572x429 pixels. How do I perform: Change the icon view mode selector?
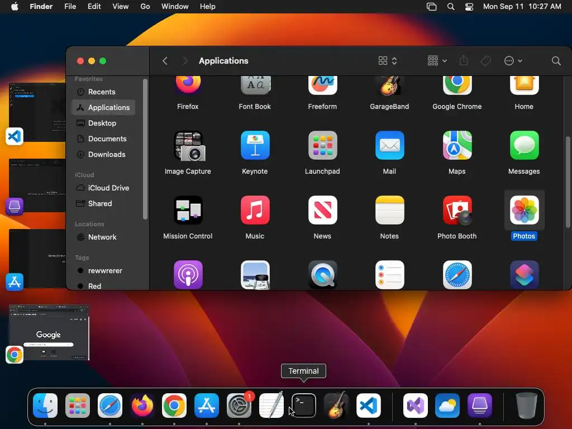(388, 61)
